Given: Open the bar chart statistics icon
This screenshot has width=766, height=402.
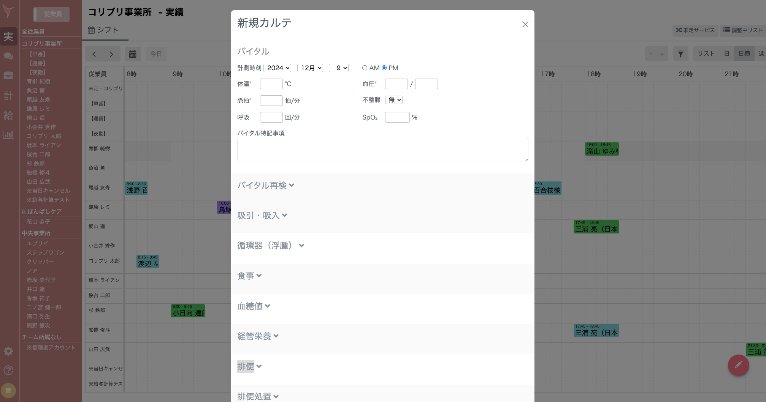Looking at the screenshot, I should click(x=8, y=134).
